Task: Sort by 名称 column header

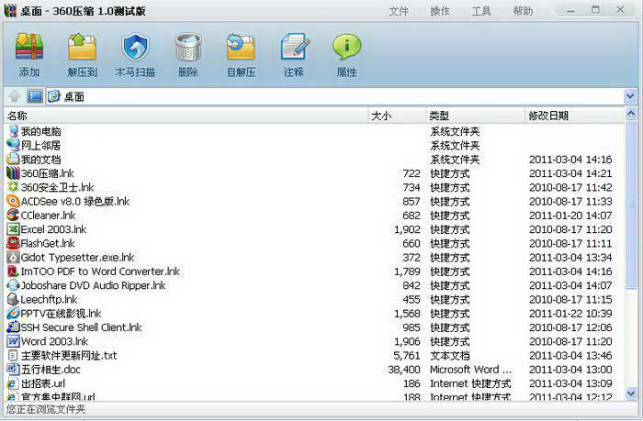Action: (x=186, y=116)
